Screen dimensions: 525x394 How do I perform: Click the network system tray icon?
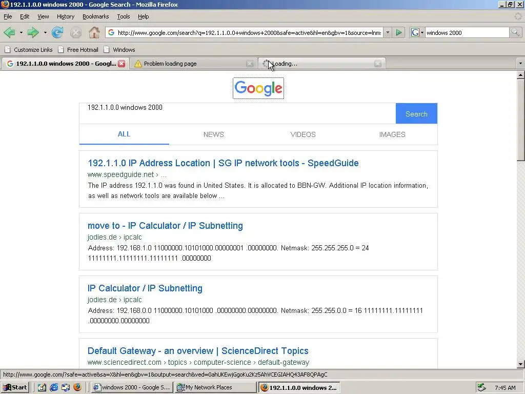point(482,387)
